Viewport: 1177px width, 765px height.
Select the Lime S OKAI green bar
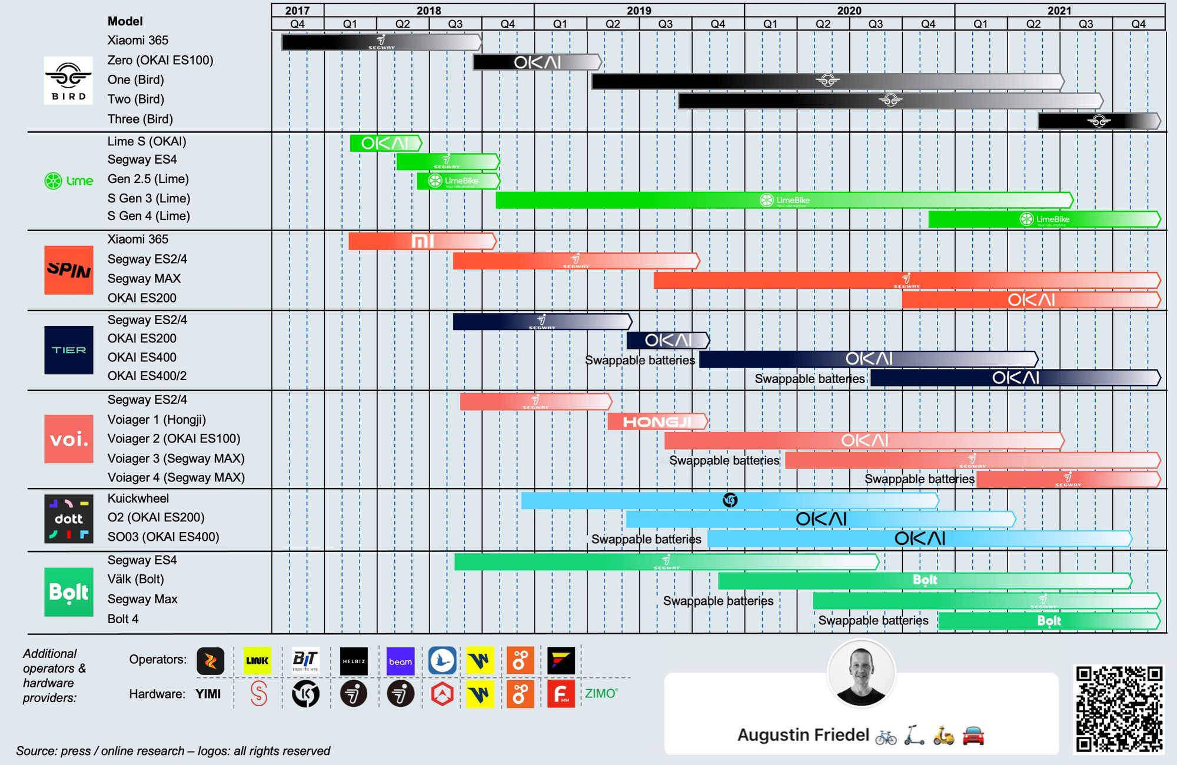click(386, 143)
